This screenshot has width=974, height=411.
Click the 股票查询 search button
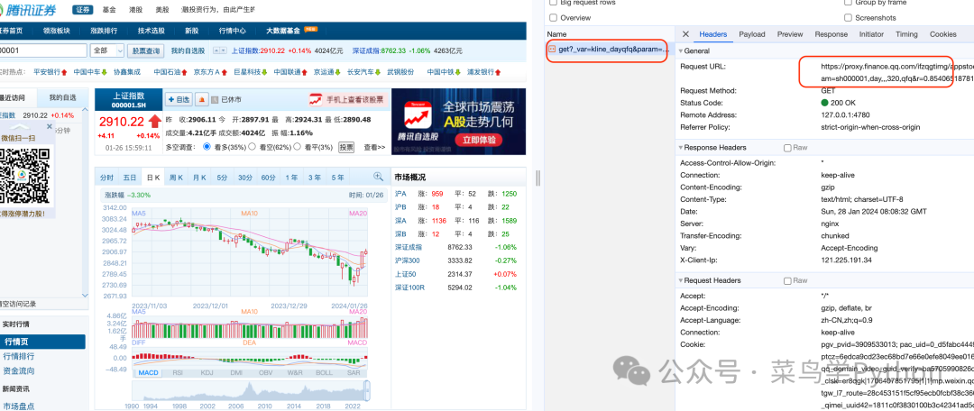coord(147,50)
